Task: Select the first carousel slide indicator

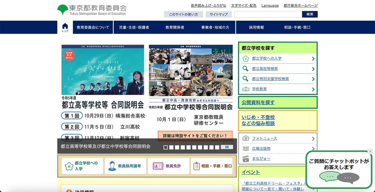Action: click(x=165, y=147)
